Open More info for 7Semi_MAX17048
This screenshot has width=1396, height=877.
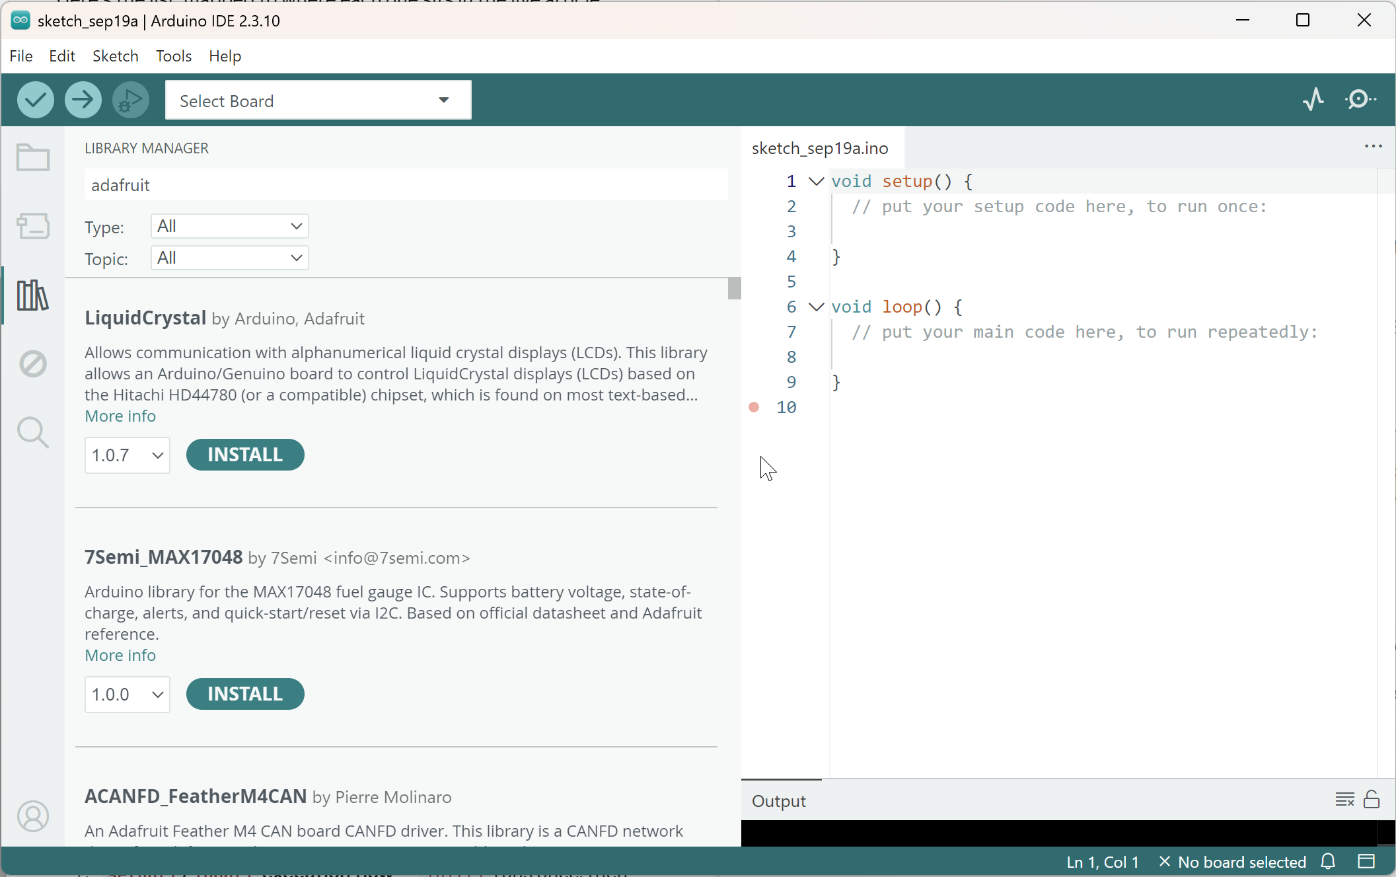[120, 655]
